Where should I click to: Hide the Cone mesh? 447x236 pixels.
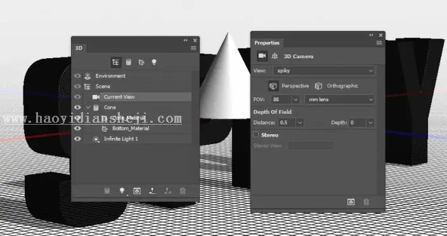[77, 108]
